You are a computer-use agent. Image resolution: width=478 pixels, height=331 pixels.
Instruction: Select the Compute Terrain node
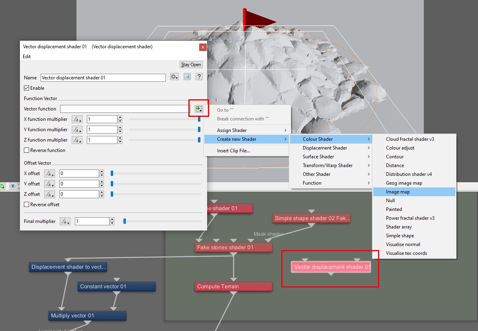pyautogui.click(x=234, y=287)
